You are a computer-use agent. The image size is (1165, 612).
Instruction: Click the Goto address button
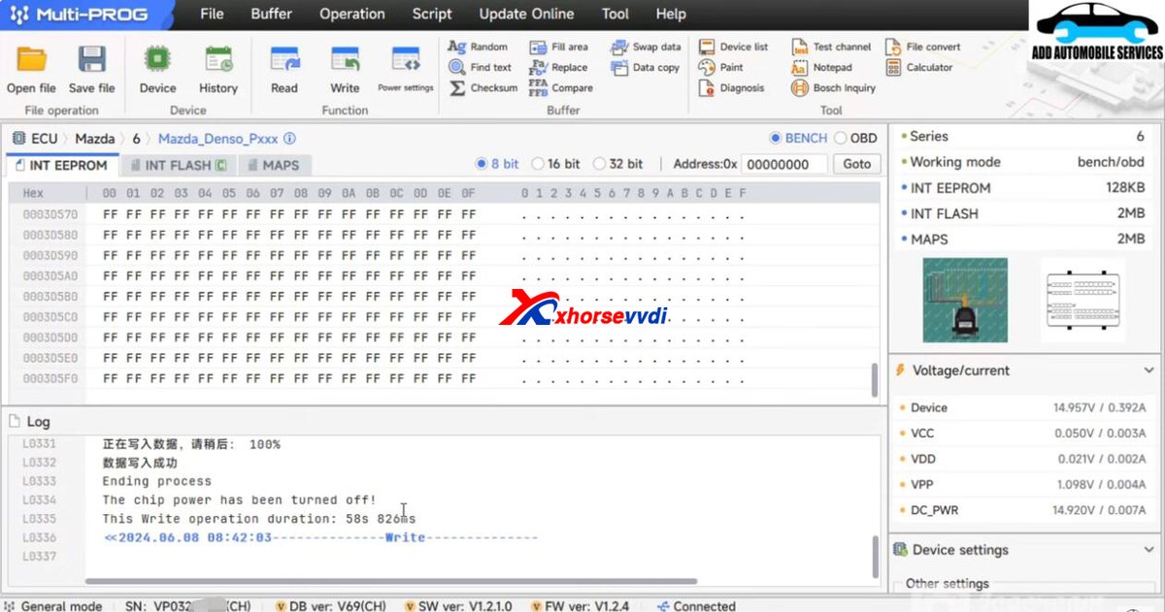pyautogui.click(x=856, y=164)
